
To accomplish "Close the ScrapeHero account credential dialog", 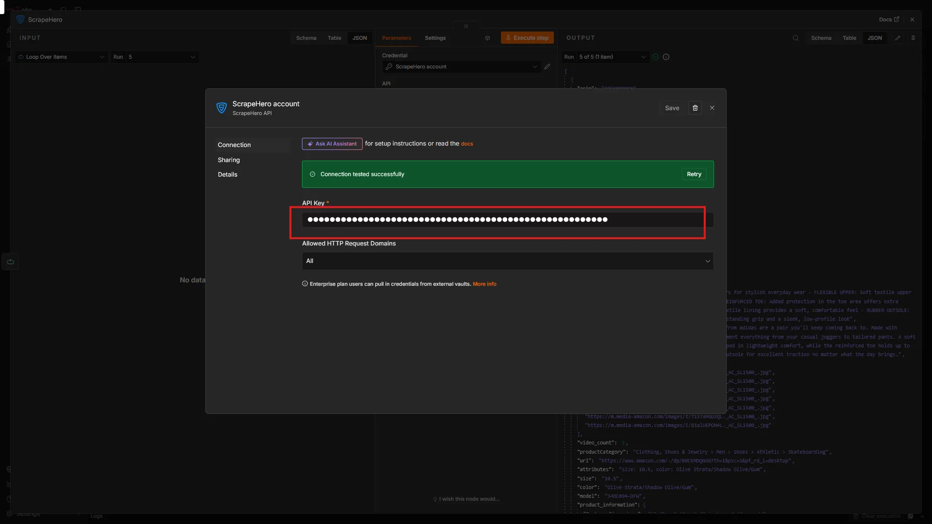I will 712,108.
